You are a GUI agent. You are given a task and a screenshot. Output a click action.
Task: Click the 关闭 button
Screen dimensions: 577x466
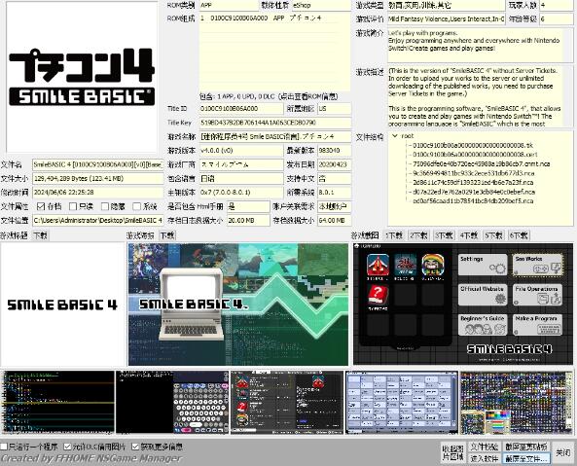tap(563, 452)
